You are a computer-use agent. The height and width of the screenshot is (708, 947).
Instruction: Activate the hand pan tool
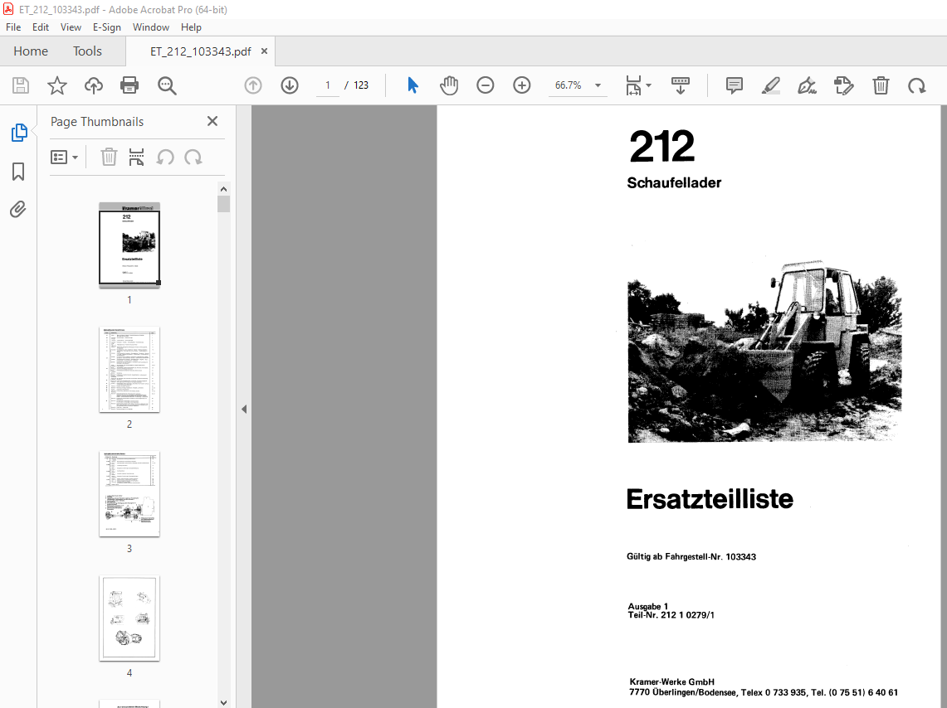pos(449,85)
